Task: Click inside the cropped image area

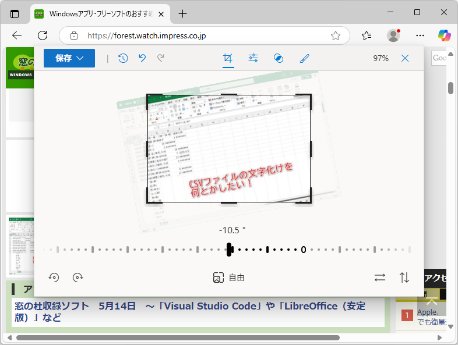Action: point(228,148)
